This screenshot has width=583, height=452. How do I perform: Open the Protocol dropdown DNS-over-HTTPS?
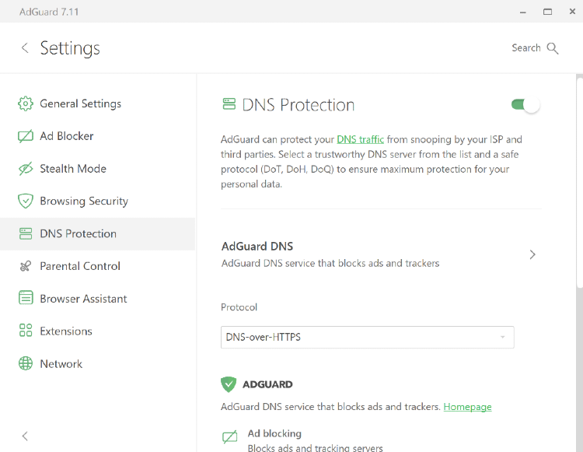[x=368, y=337]
